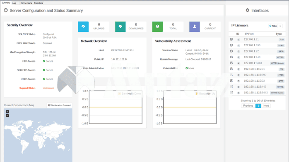Edit listener 192.168.1.115:21
Screen dimensions: 289x162
point(231,69)
